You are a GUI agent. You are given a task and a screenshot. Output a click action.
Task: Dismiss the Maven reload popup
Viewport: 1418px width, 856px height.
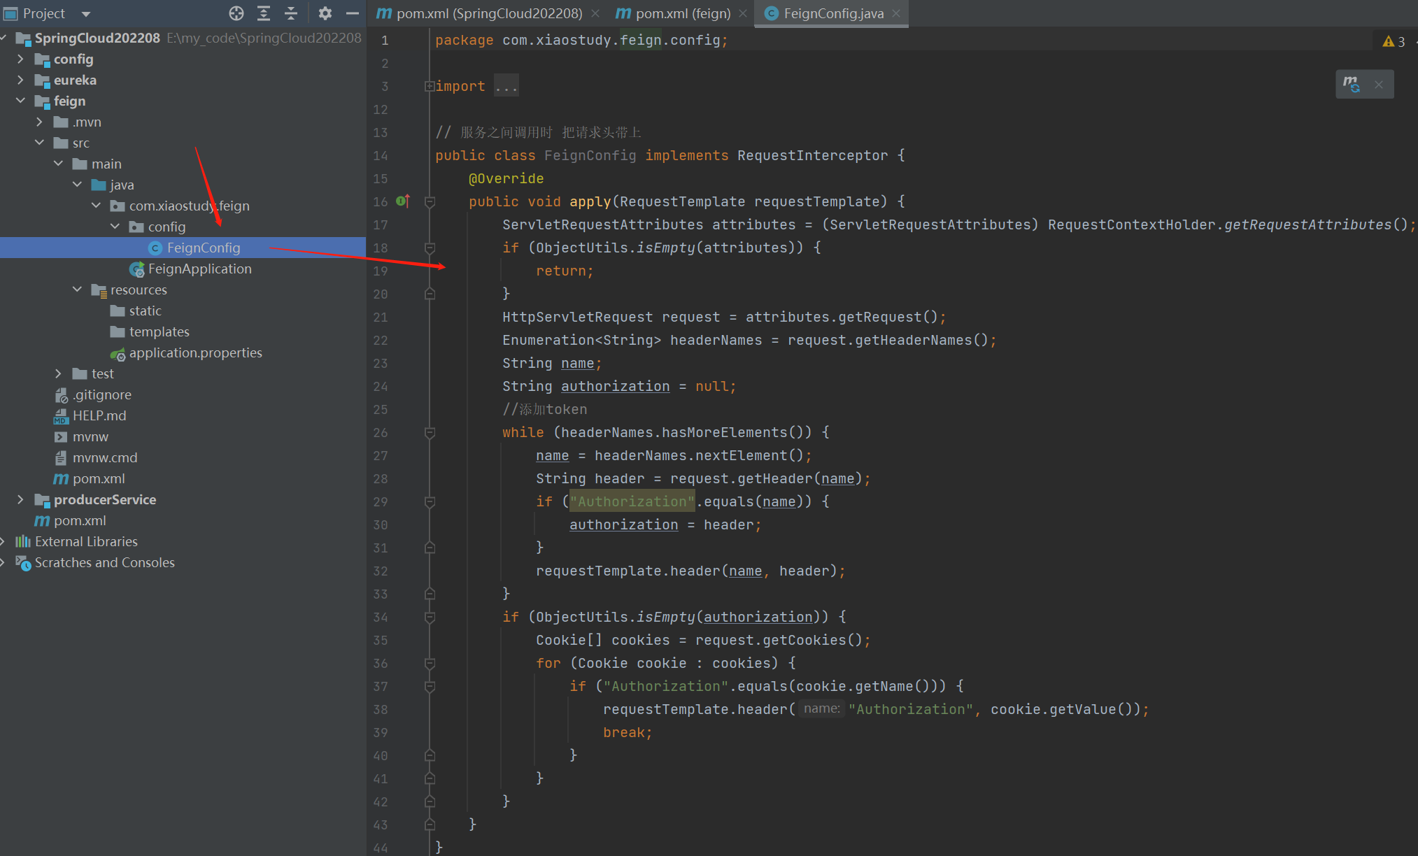click(1379, 85)
